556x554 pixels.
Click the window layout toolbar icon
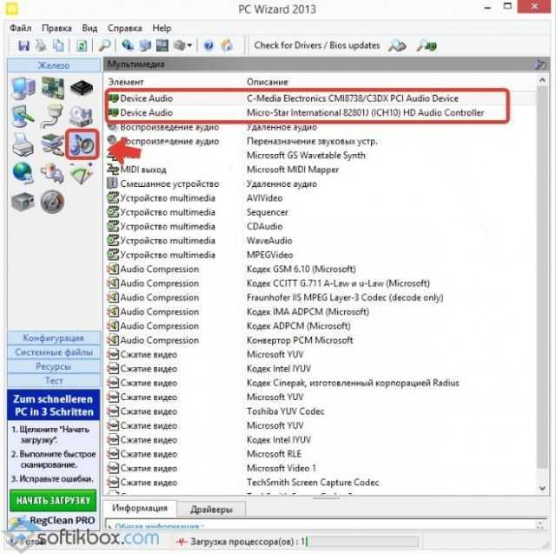162,46
